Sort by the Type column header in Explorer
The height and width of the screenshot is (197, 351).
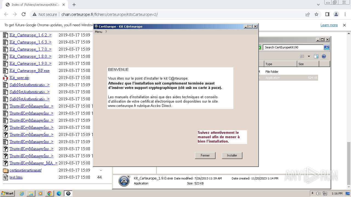click(281, 64)
